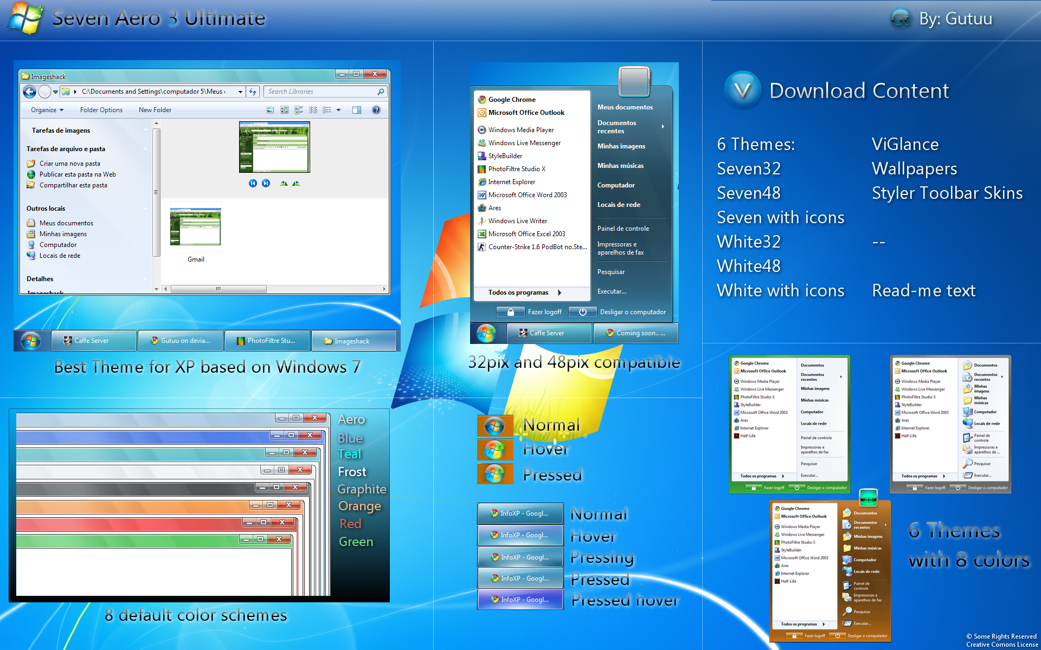Open Folder Options
The height and width of the screenshot is (650, 1041).
coord(101,110)
